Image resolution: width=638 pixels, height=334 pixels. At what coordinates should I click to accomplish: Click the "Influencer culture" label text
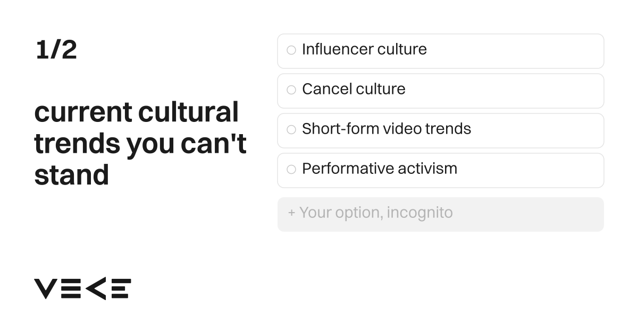click(364, 49)
